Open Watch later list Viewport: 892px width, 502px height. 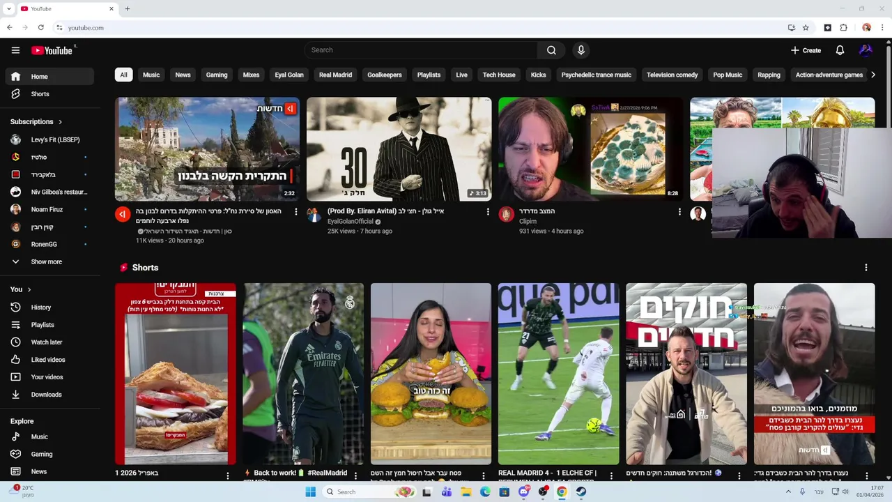pos(49,342)
